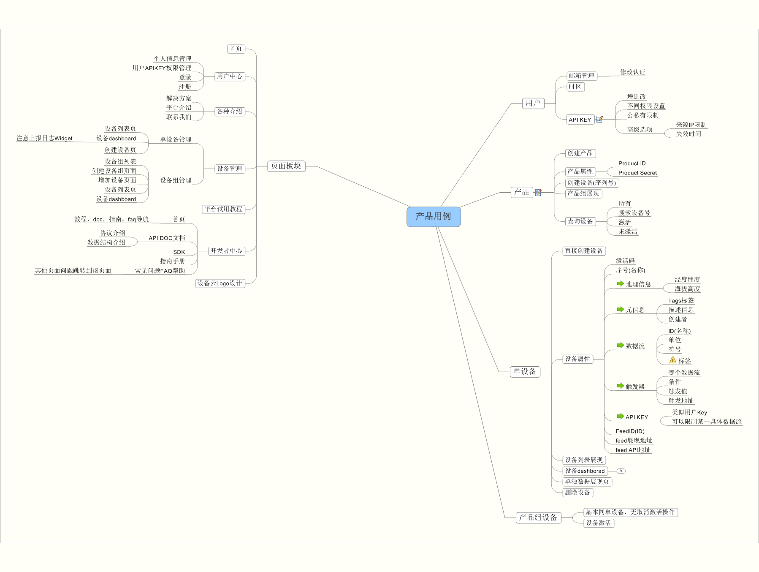Image resolution: width=759 pixels, height=572 pixels.
Task: Select 基本同单设备，无取消激活操作 node
Action: 631,512
